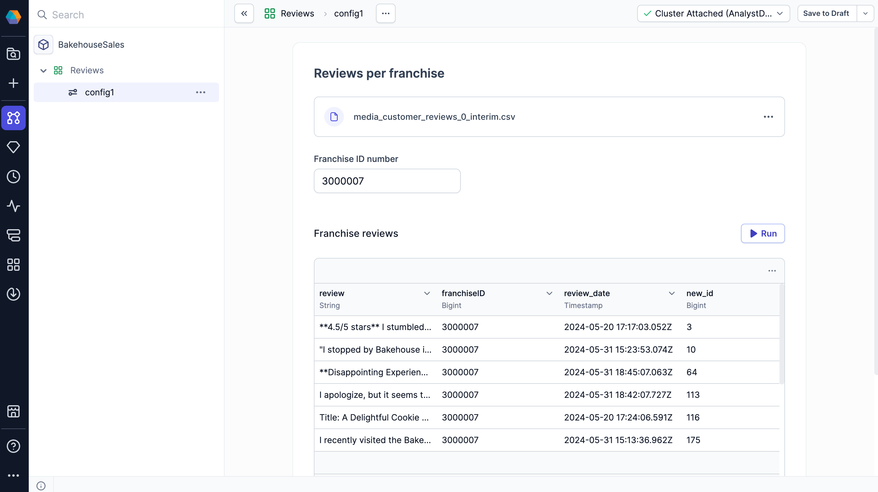878x492 pixels.
Task: Open the folder search icon in sidebar
Action: click(13, 54)
